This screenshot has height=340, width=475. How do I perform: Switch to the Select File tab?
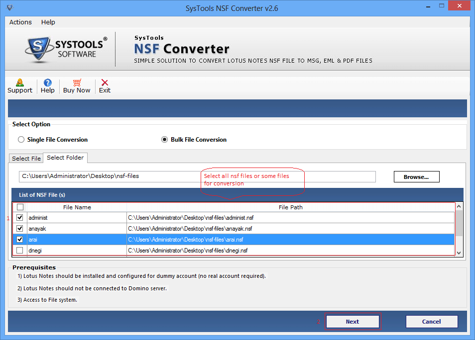(26, 159)
